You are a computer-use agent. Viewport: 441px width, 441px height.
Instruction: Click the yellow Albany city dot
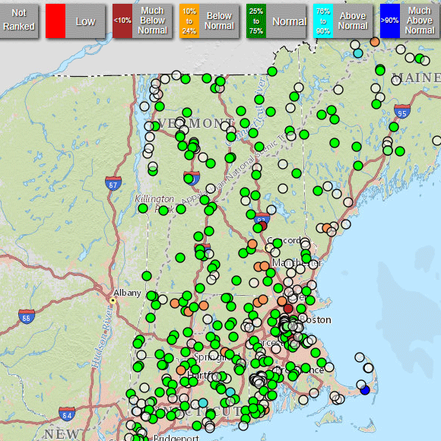[x=113, y=301]
